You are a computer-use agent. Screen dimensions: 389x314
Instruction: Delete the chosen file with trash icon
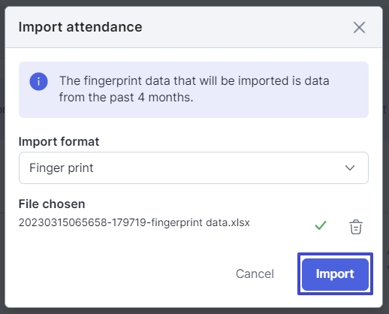tap(356, 227)
